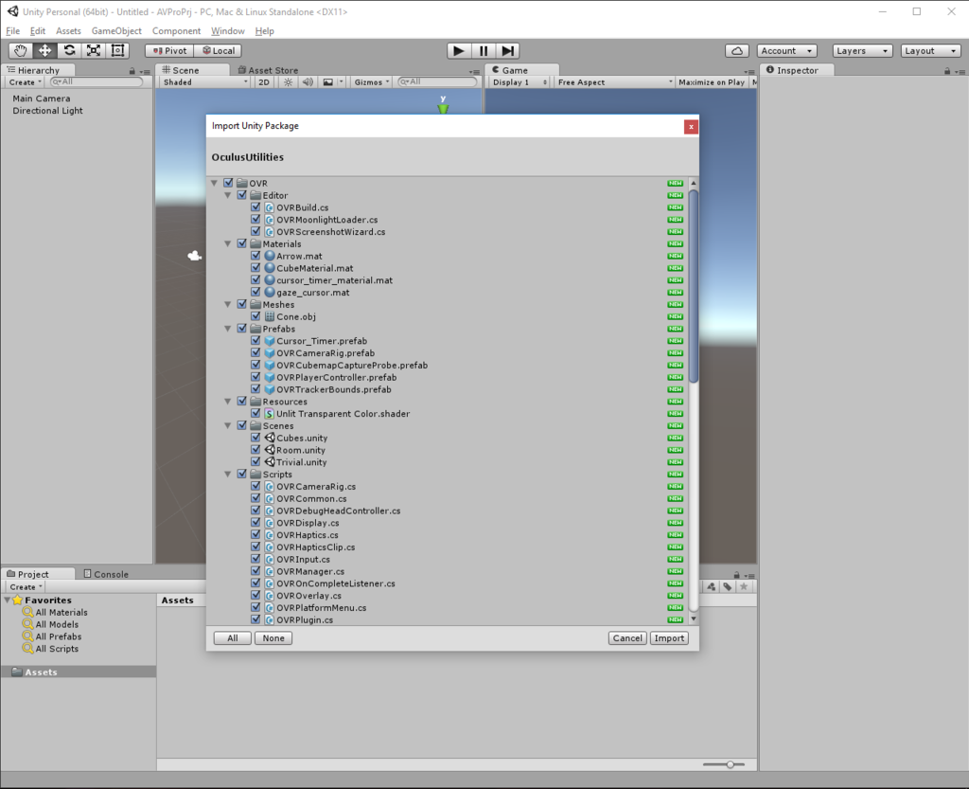Click the Y axis gizmo cone
The width and height of the screenshot is (969, 789).
coord(443,108)
